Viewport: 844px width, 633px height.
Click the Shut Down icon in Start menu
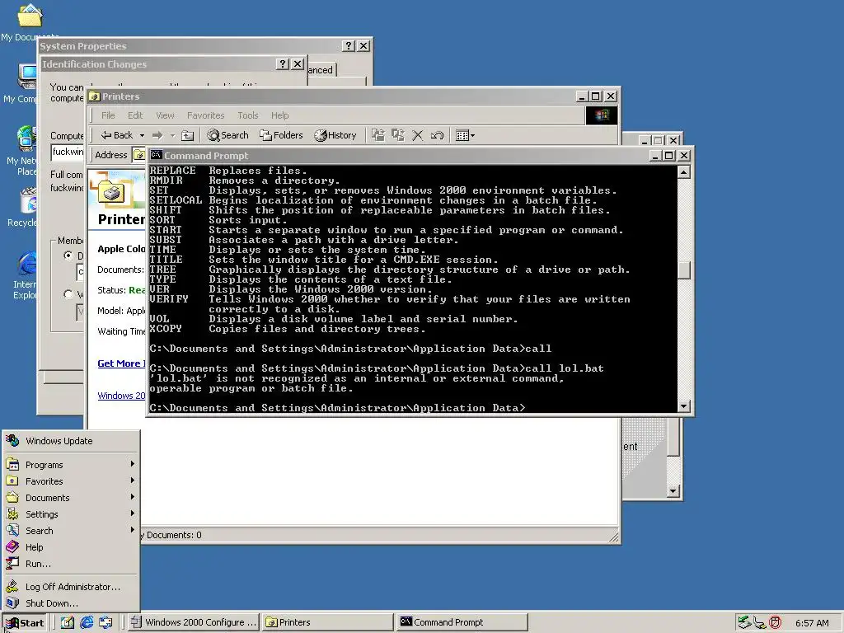(x=13, y=603)
